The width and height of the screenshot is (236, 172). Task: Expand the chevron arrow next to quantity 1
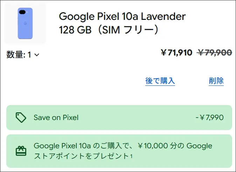click(37, 55)
